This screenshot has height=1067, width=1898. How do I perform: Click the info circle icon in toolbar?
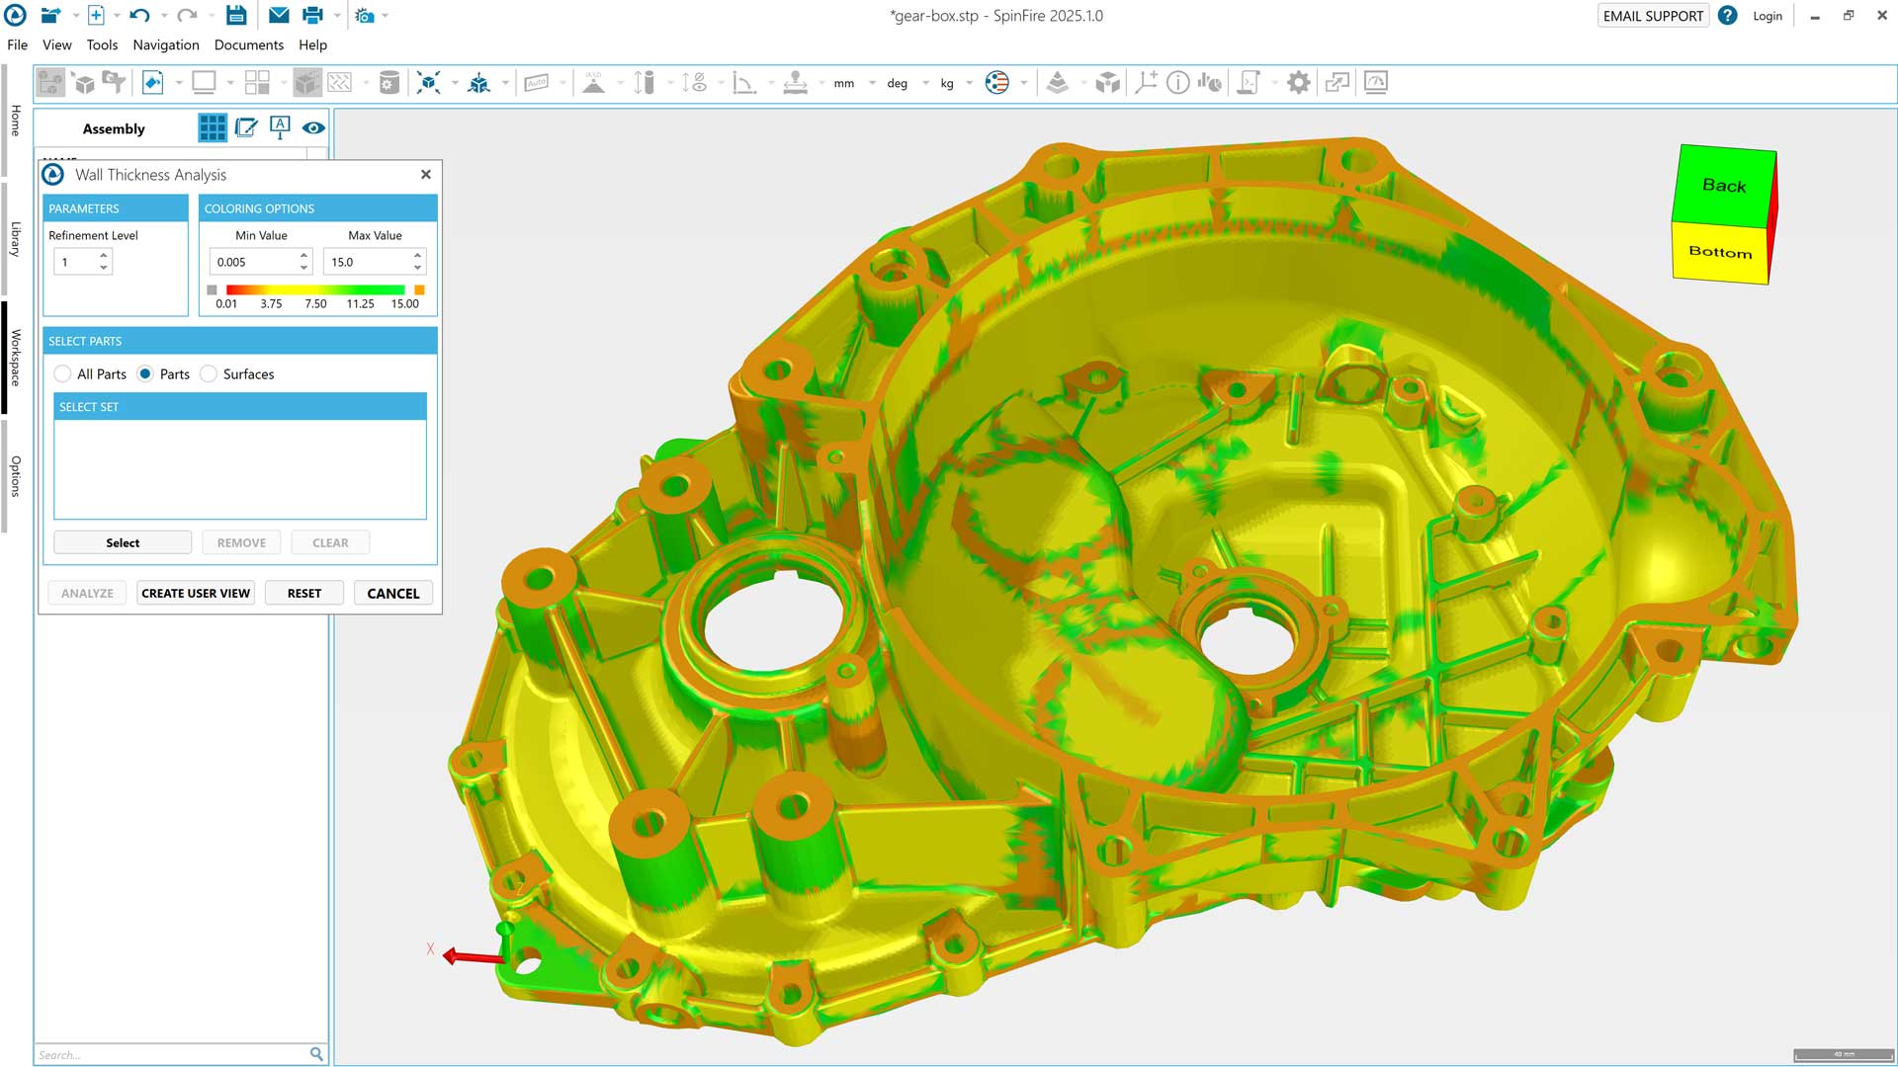click(1177, 83)
